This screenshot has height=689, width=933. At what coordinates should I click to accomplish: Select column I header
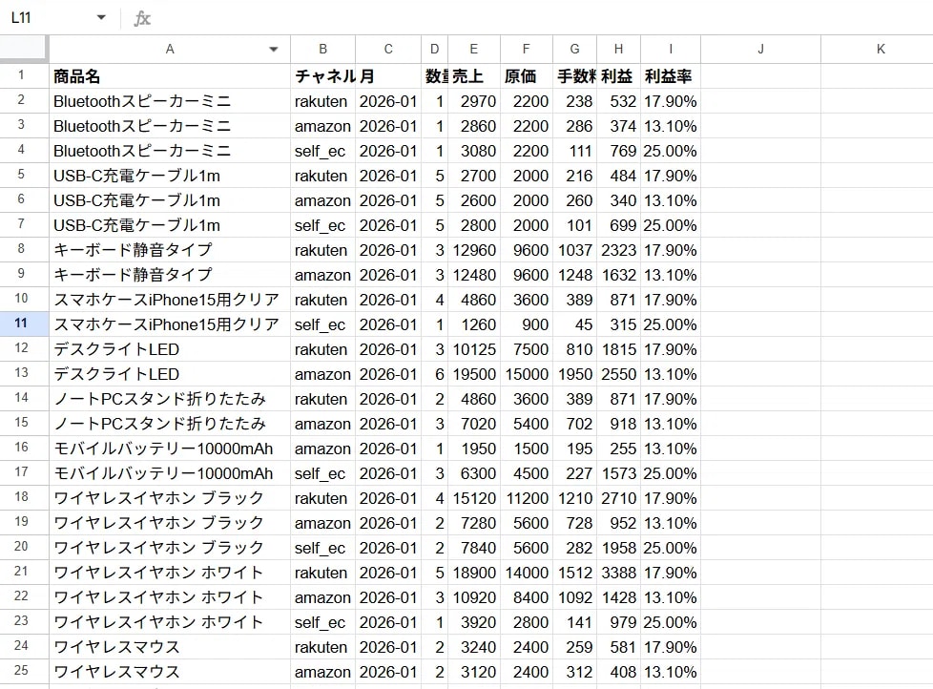pos(671,50)
